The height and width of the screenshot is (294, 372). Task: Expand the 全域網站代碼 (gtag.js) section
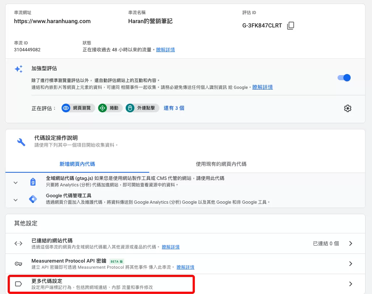click(x=16, y=183)
